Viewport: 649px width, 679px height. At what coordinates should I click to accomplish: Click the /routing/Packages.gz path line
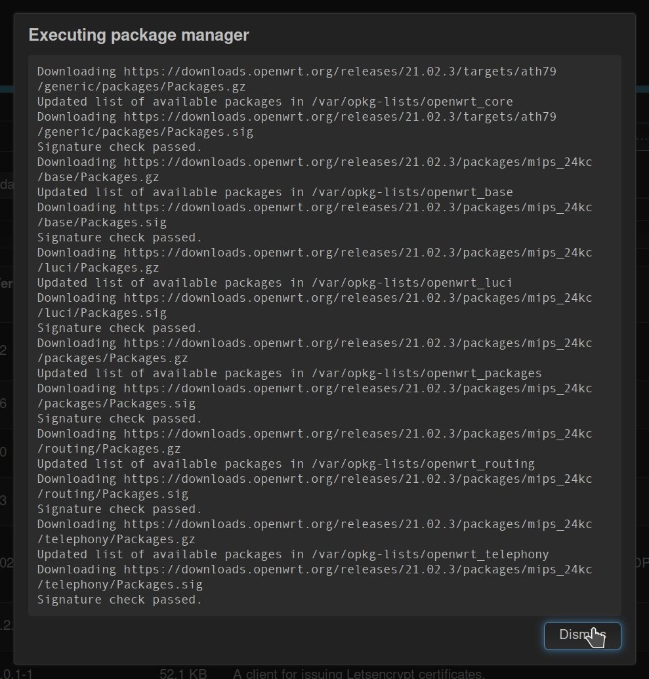tap(109, 449)
